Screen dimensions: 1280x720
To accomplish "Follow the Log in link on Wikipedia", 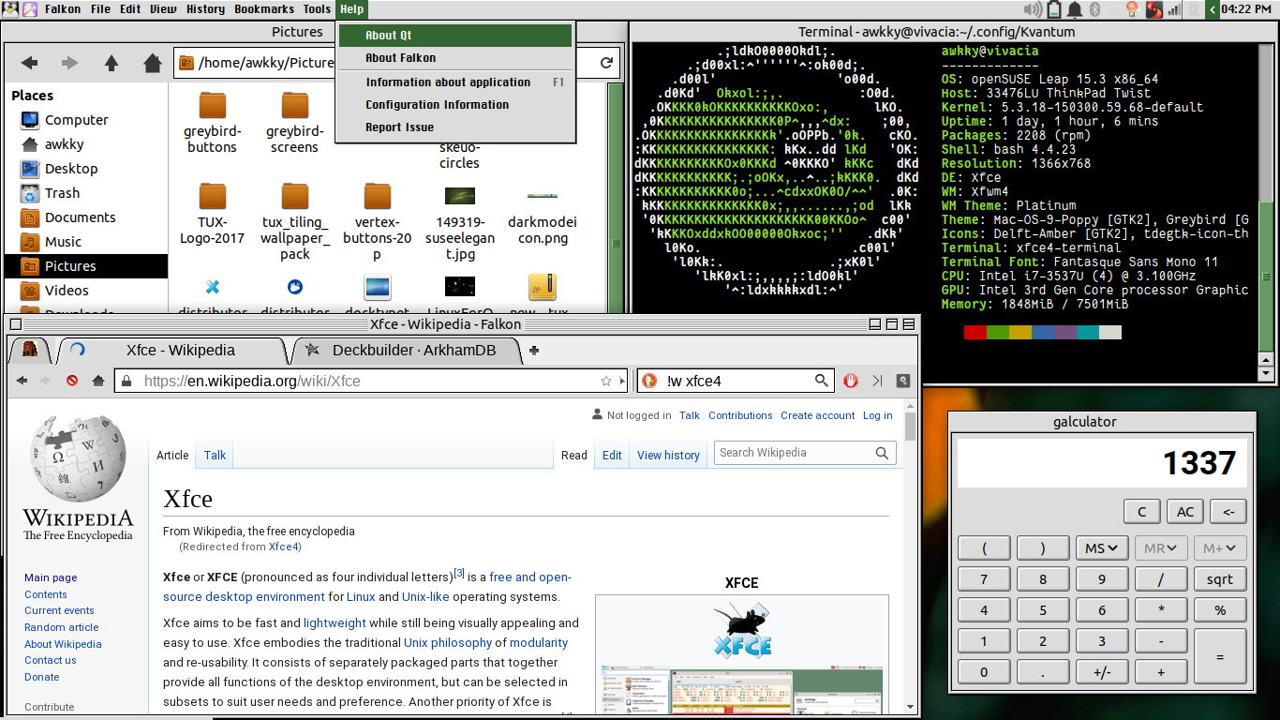I will tap(878, 415).
